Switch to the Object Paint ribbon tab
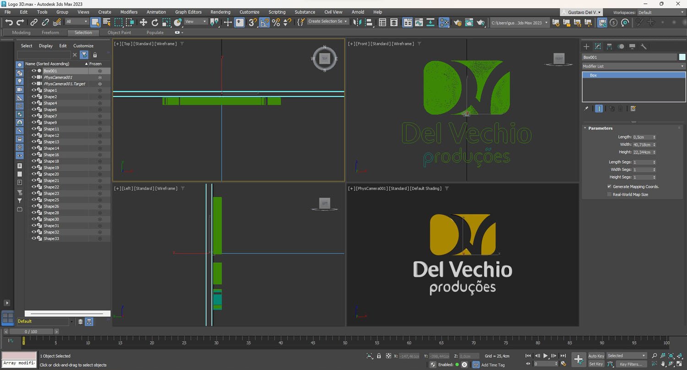The image size is (687, 370). point(119,33)
